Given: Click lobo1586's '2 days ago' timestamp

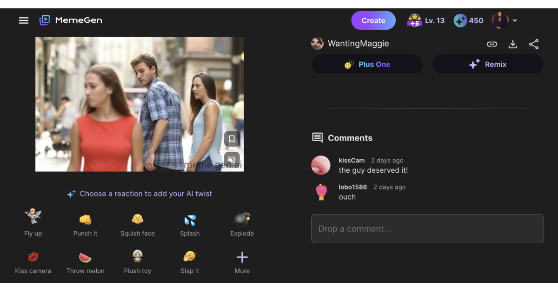Looking at the screenshot, I should (390, 187).
